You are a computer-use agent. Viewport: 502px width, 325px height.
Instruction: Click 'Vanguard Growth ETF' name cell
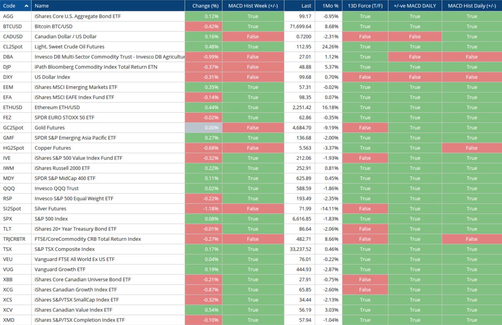[x=108, y=269]
